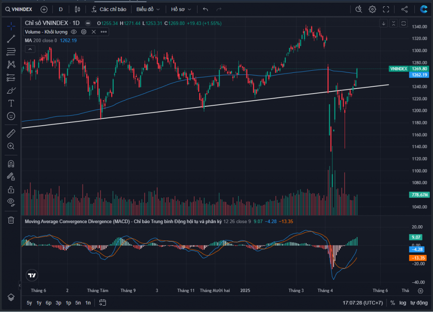Viewport: 433px width, 312px height.
Task: Click the MACD value label -13.35
Action: point(418,258)
